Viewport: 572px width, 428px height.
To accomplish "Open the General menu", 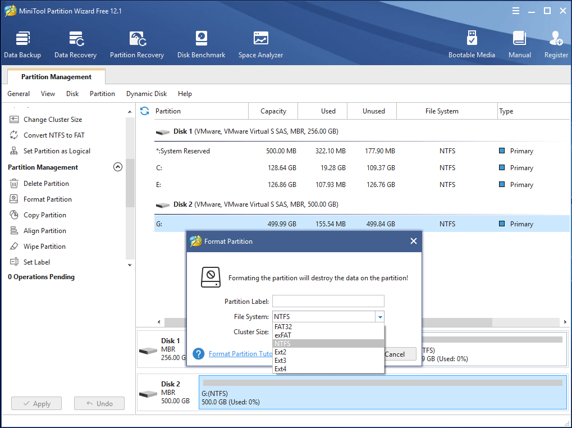I will click(19, 94).
